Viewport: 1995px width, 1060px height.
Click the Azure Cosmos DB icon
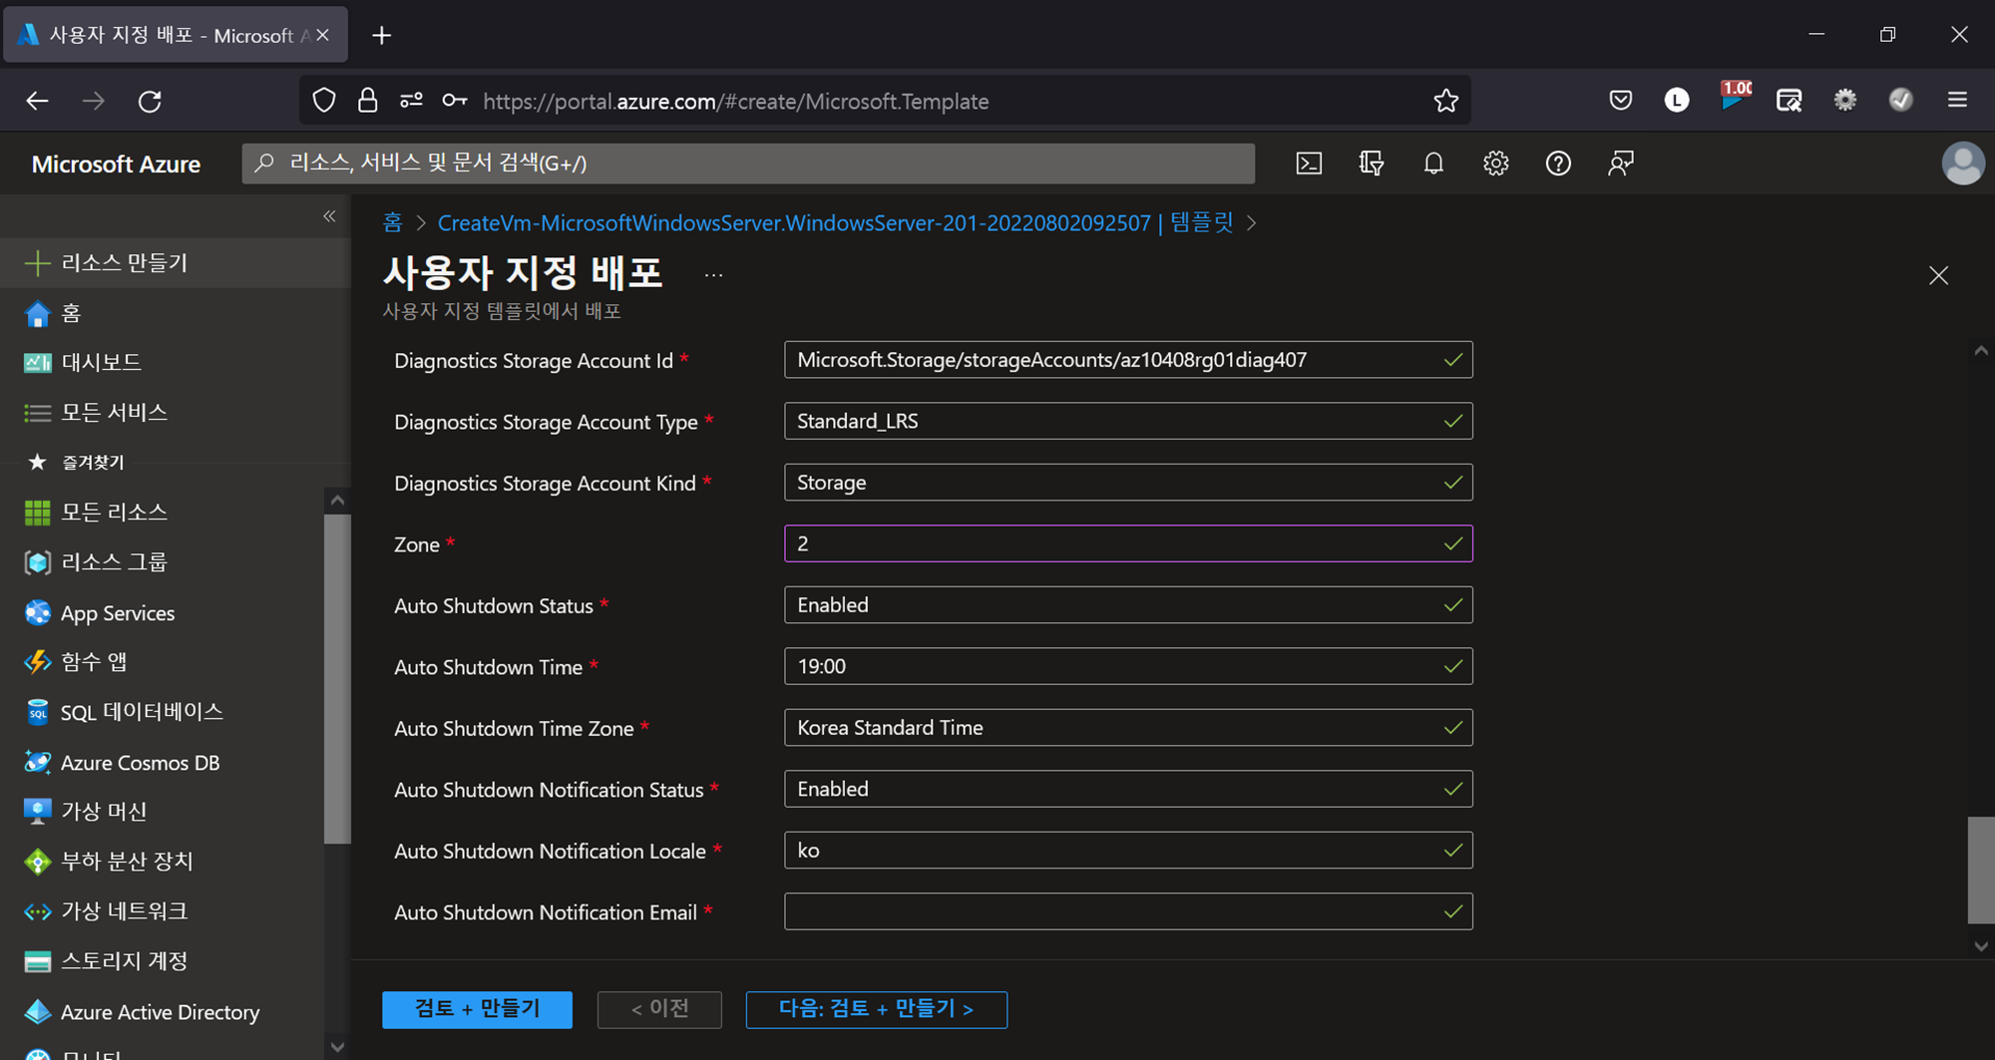[37, 762]
